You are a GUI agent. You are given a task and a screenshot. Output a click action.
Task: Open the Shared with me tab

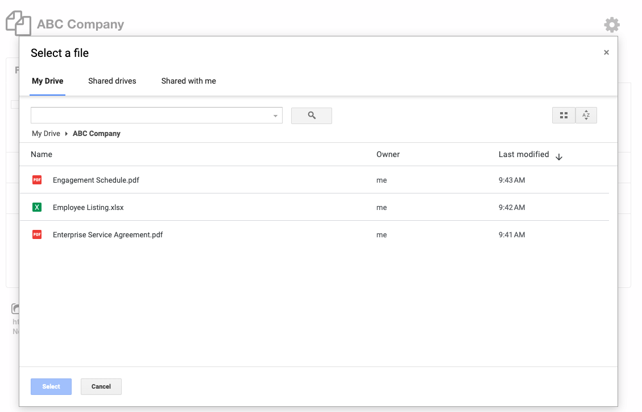188,81
